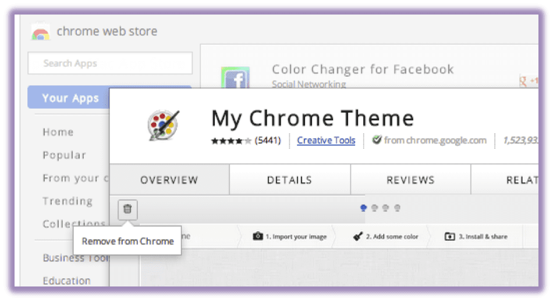The image size is (553, 301).
Task: Click the Search Apps input field
Action: click(x=110, y=63)
